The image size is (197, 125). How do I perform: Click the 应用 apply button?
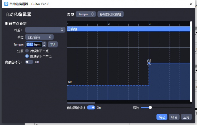click(x=186, y=117)
